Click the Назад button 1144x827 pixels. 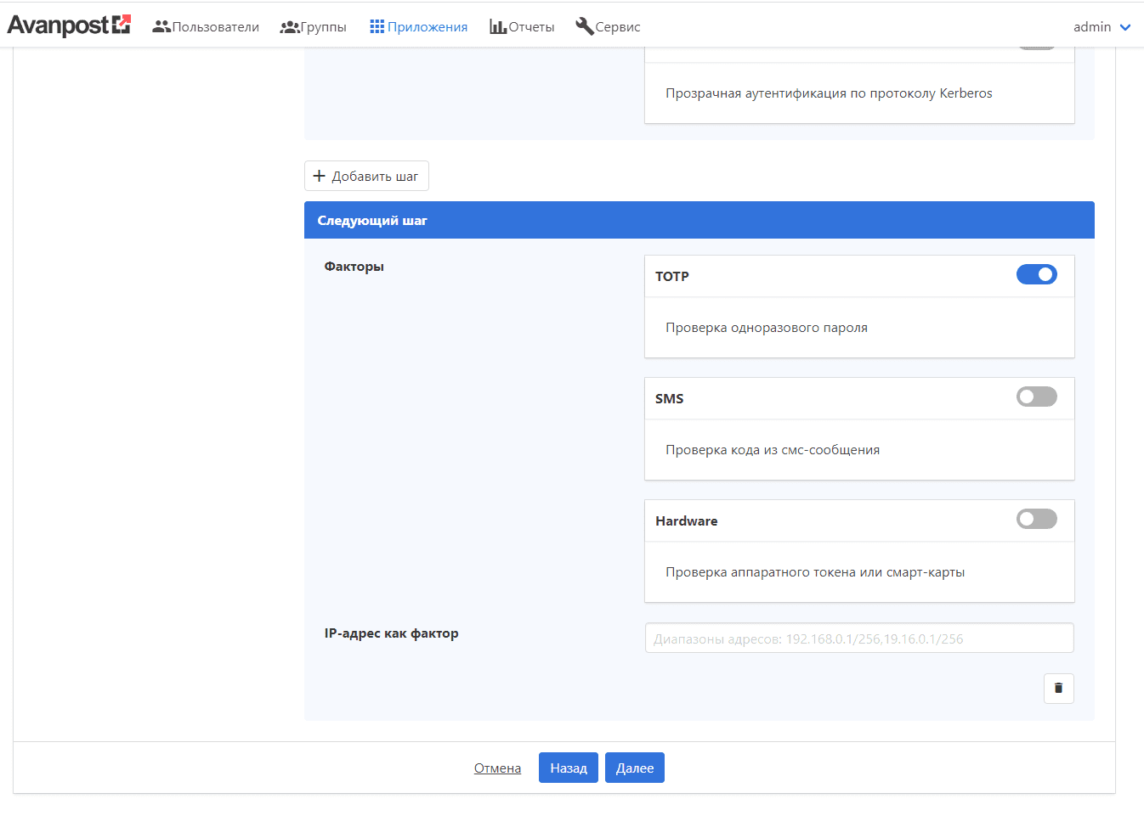coord(568,768)
